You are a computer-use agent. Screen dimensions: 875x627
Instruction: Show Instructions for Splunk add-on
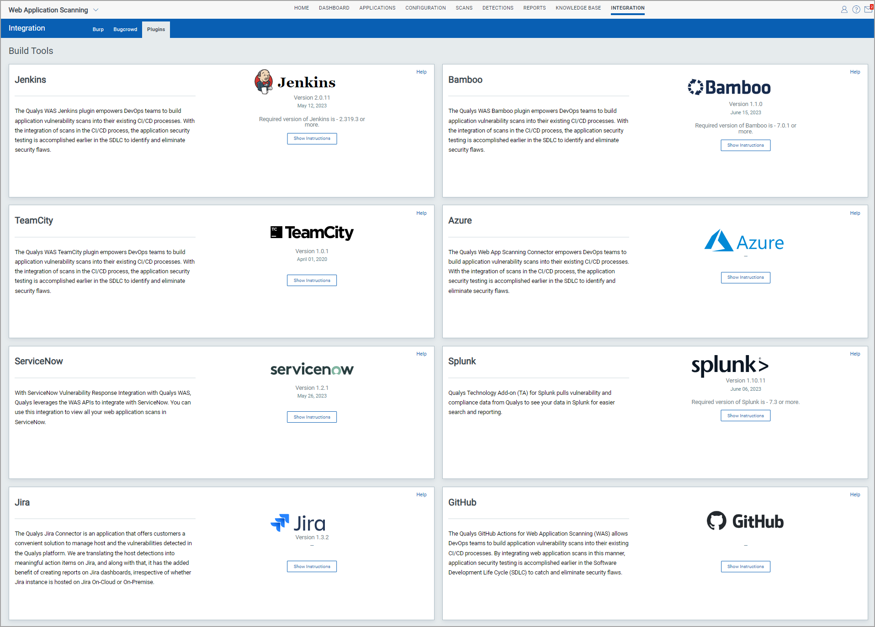[x=746, y=415]
